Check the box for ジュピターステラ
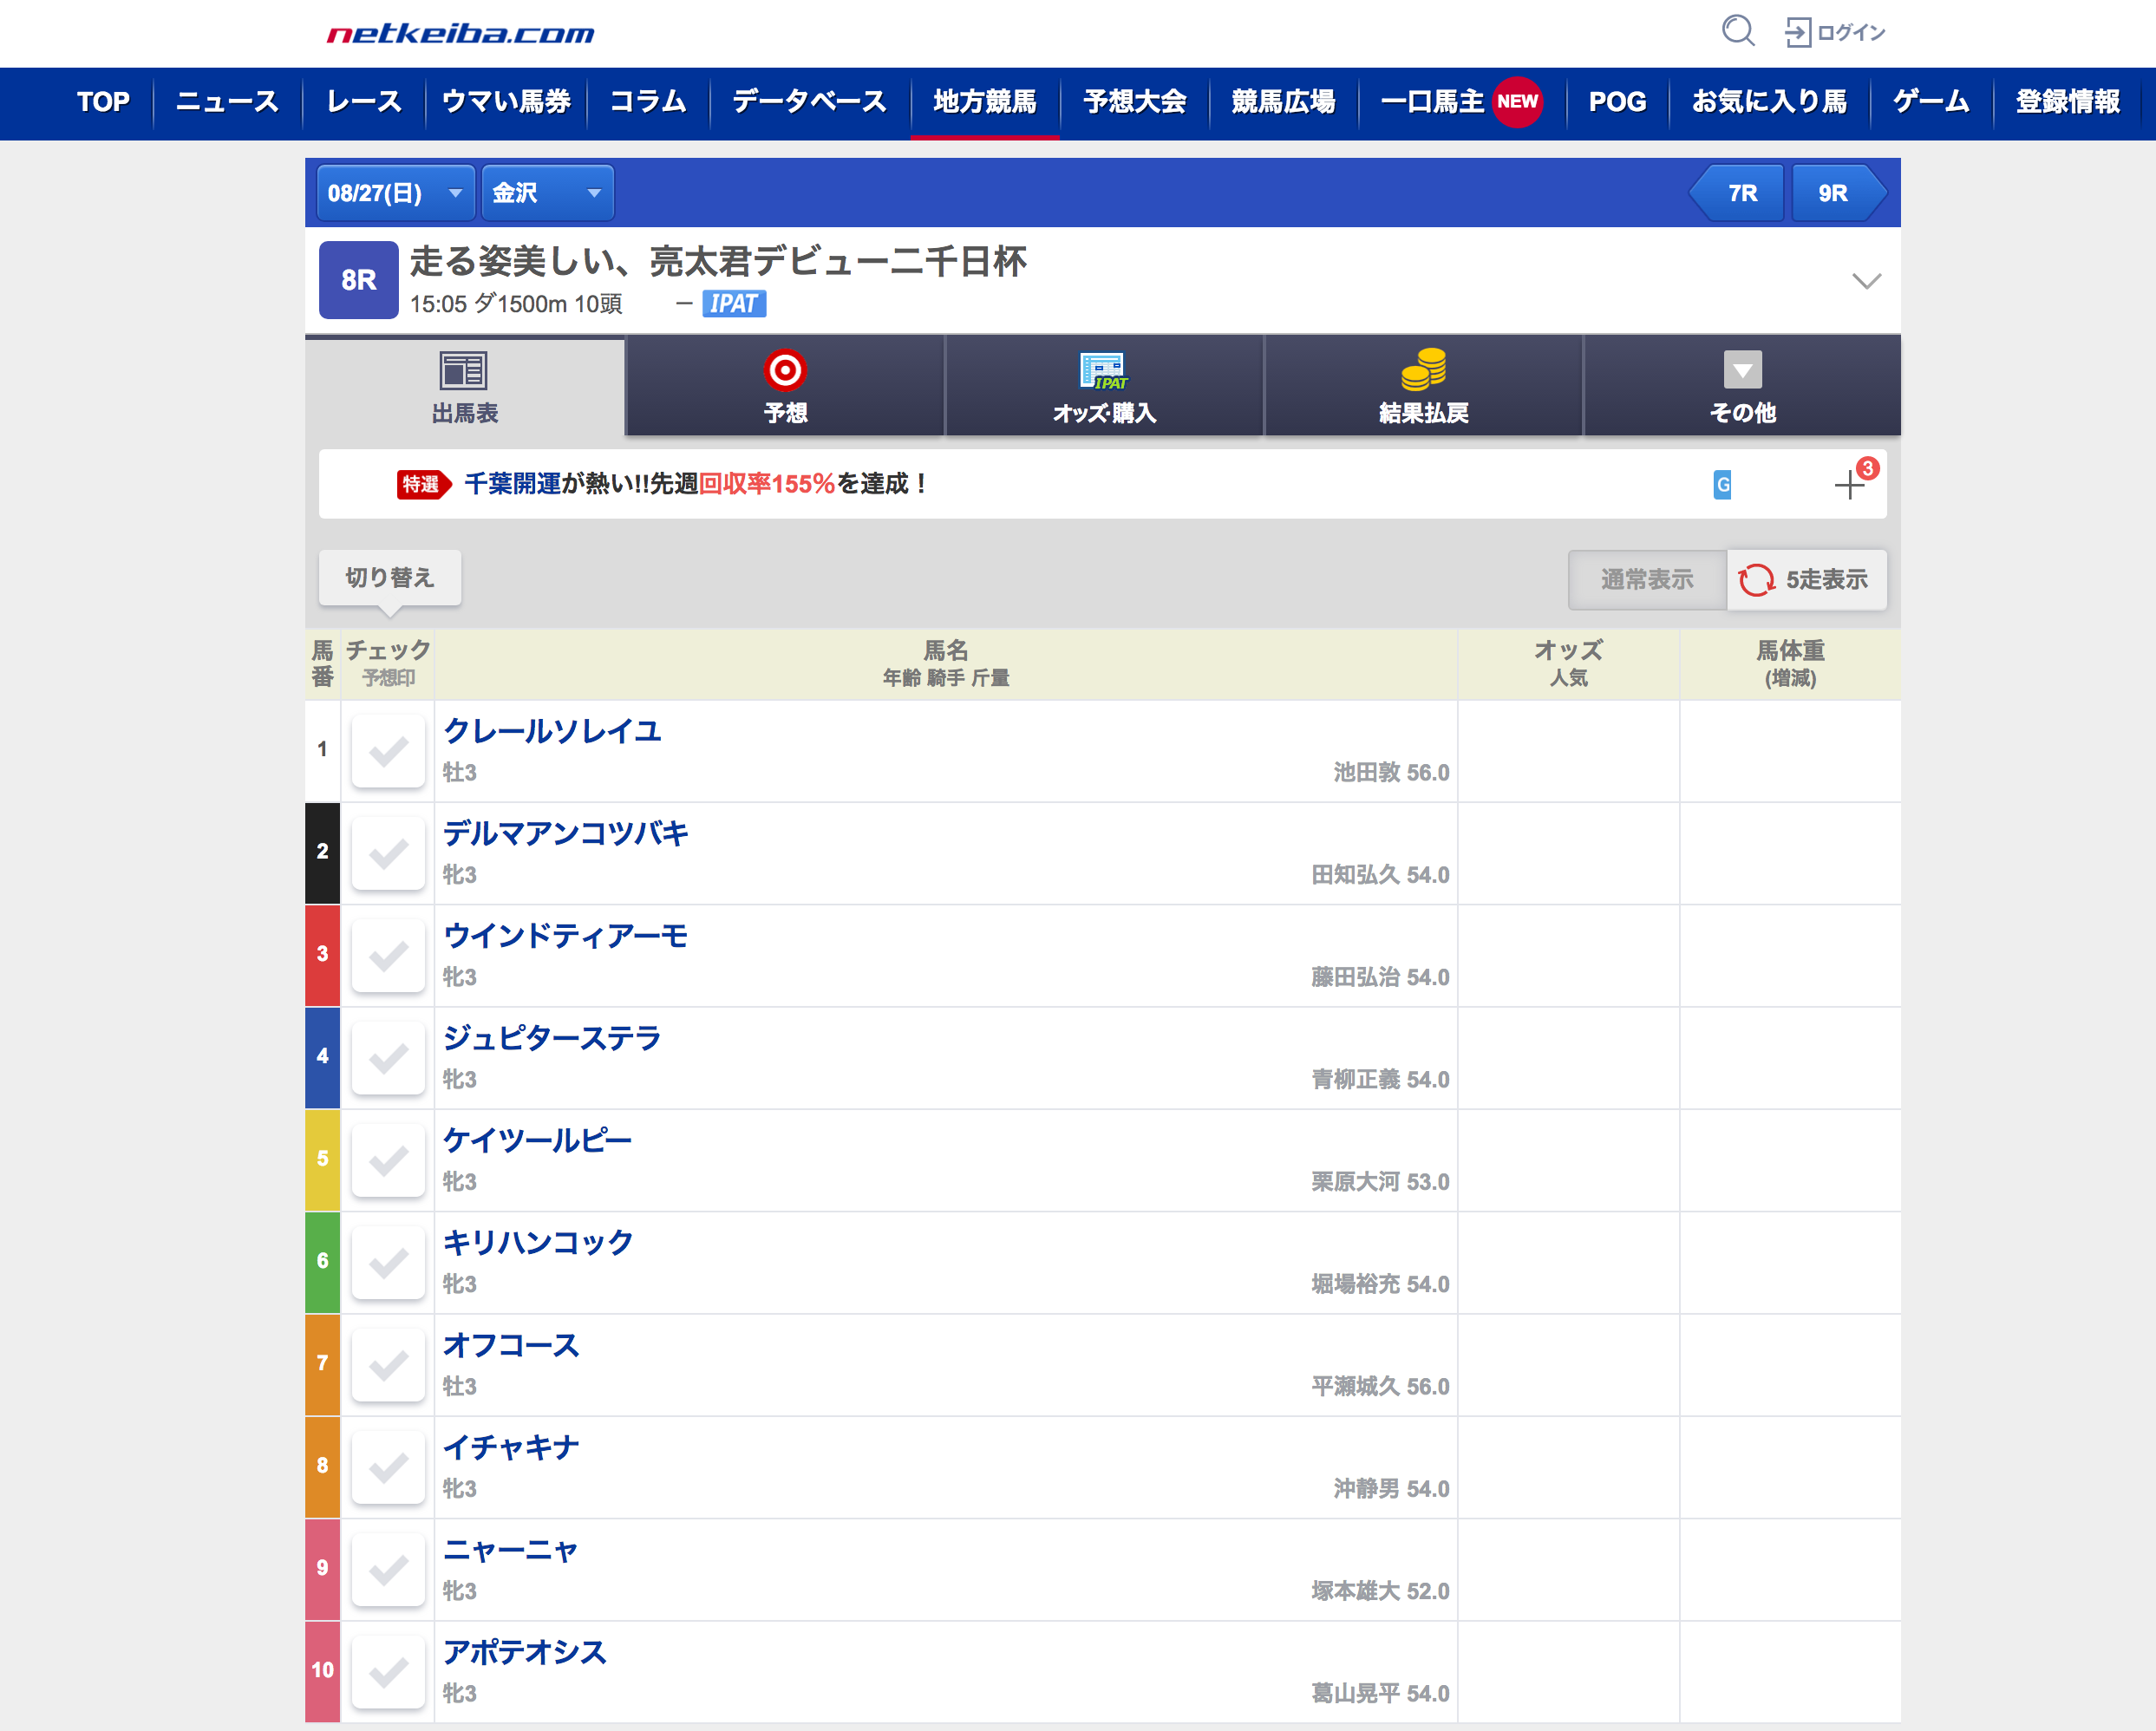2156x1731 pixels. tap(388, 1058)
